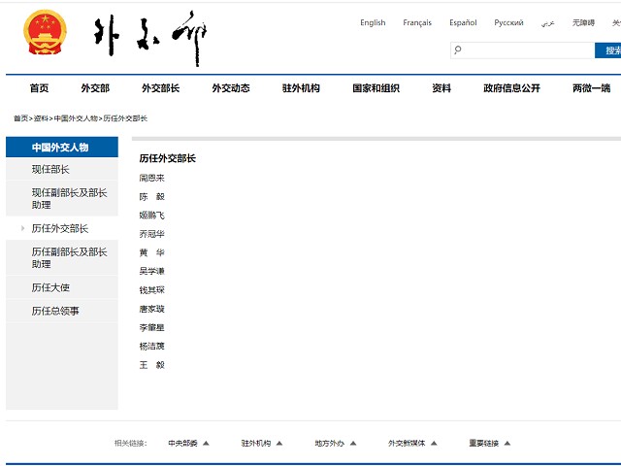Open the 陈毅 entry
This screenshot has width=621, height=466.
(x=151, y=196)
